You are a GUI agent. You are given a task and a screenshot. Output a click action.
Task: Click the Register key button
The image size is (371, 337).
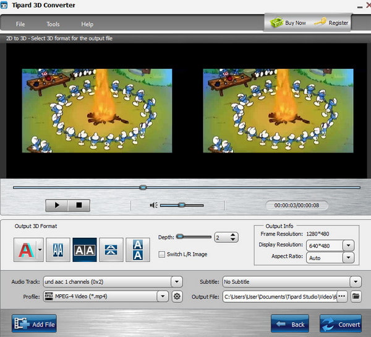click(x=331, y=23)
